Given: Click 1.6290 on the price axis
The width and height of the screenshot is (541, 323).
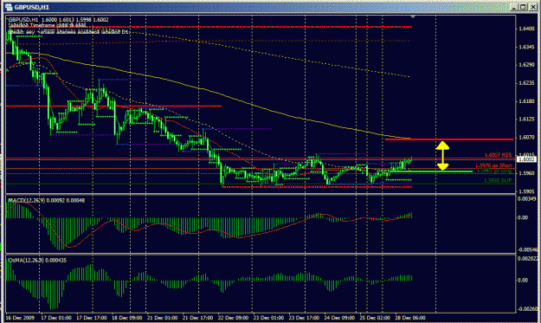Looking at the screenshot, I should click(x=526, y=65).
